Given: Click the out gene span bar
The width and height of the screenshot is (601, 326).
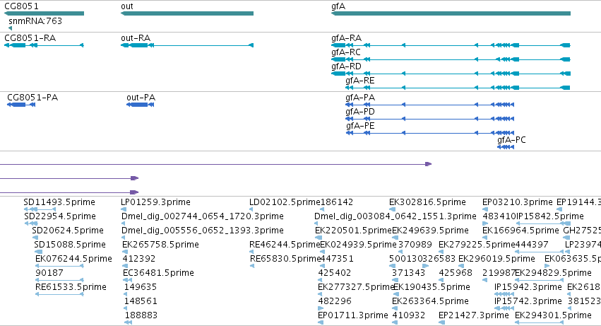Looking at the screenshot, I should click(x=187, y=13).
